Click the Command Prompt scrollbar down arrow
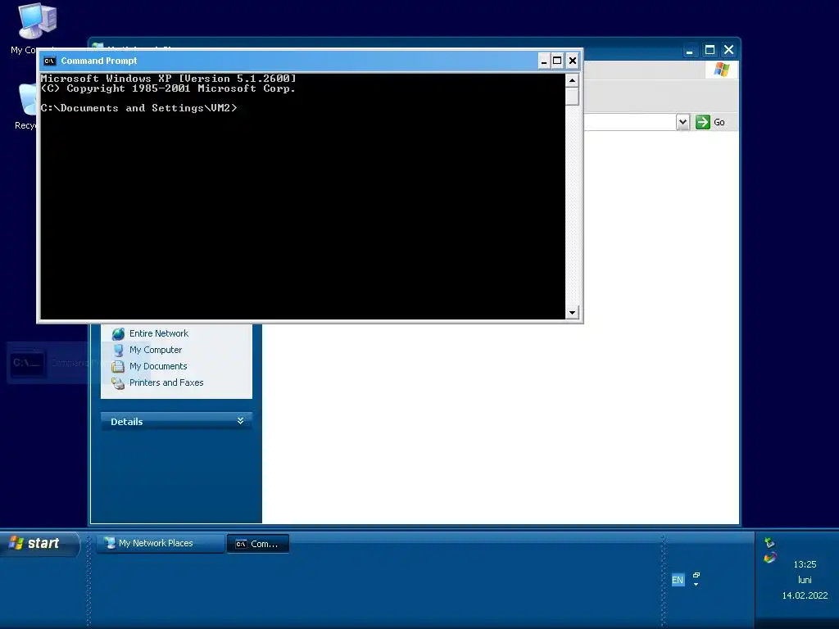This screenshot has height=629, width=839. pyautogui.click(x=572, y=313)
